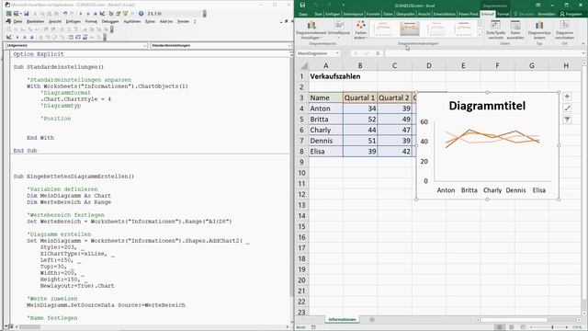The height and width of the screenshot is (331, 588).
Task: Toggle design mode icon in VBA toolbar
Action: (x=102, y=14)
